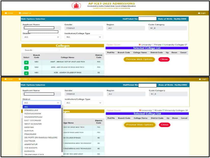Viewport: 210px width, 158px height.
Task: Click Login in the lower screenshot
Action: click(x=203, y=79)
